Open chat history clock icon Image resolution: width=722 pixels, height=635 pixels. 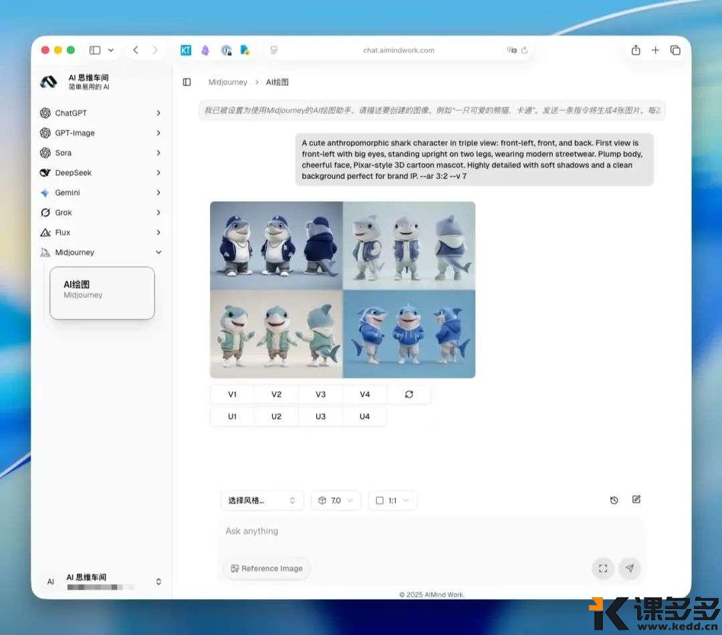[614, 500]
